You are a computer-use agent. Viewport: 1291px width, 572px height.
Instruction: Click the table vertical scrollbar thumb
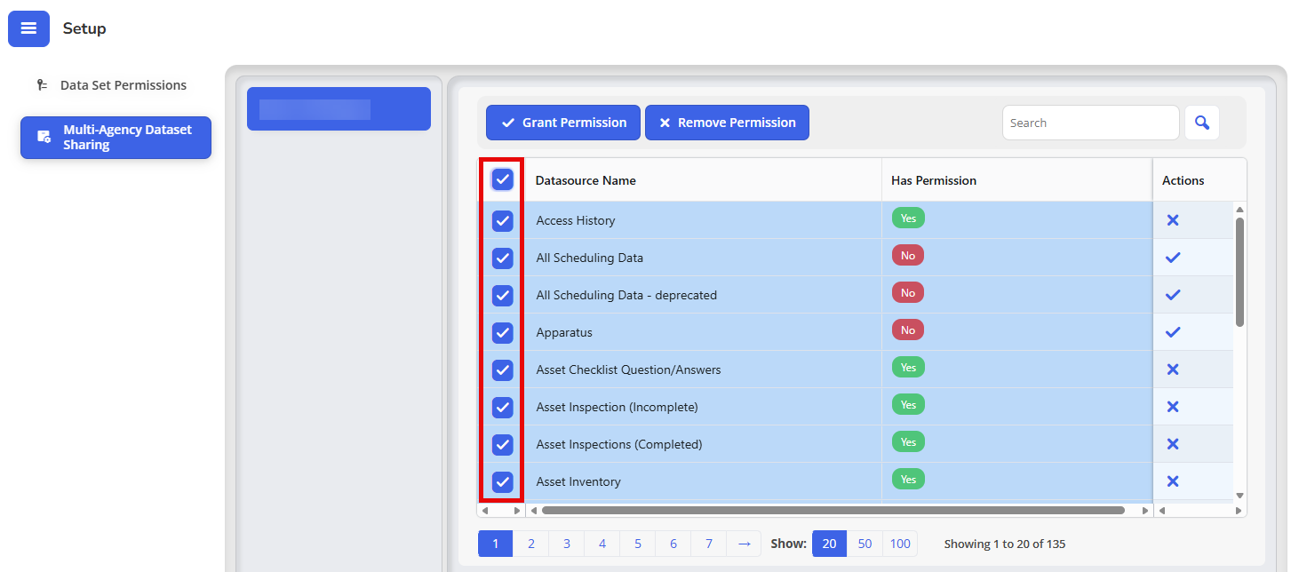coord(1239,272)
